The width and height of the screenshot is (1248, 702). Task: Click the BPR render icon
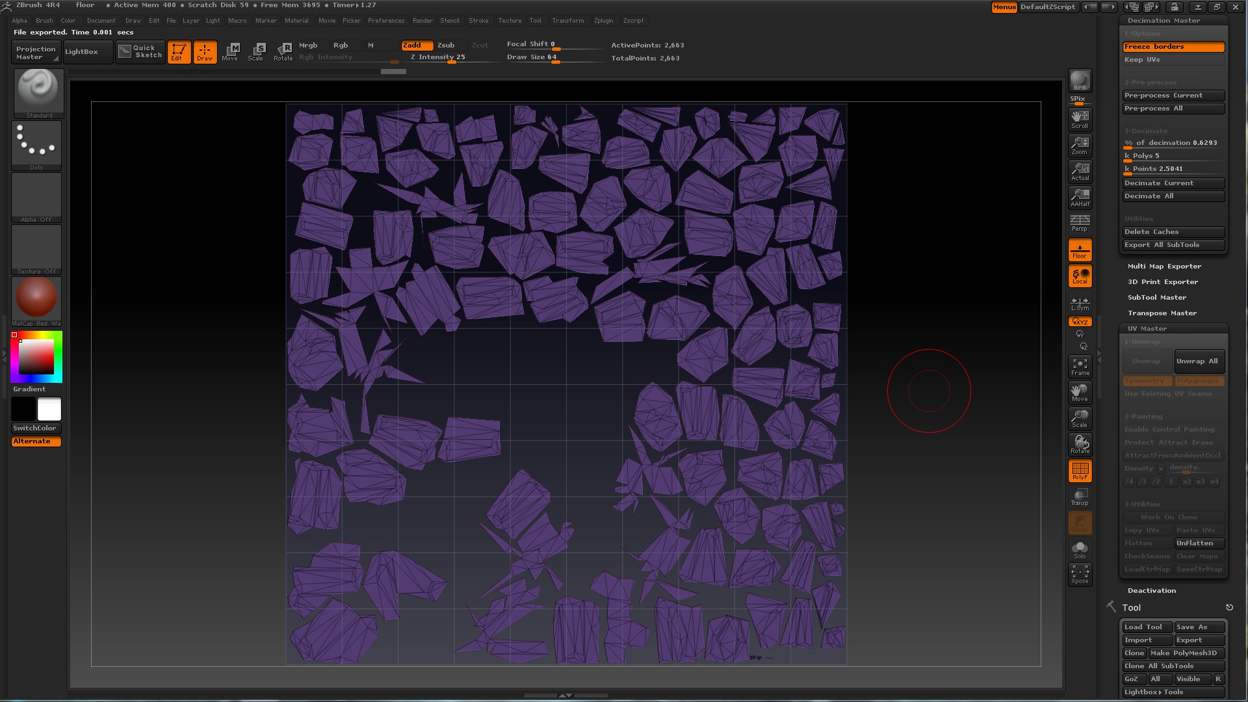[1080, 81]
